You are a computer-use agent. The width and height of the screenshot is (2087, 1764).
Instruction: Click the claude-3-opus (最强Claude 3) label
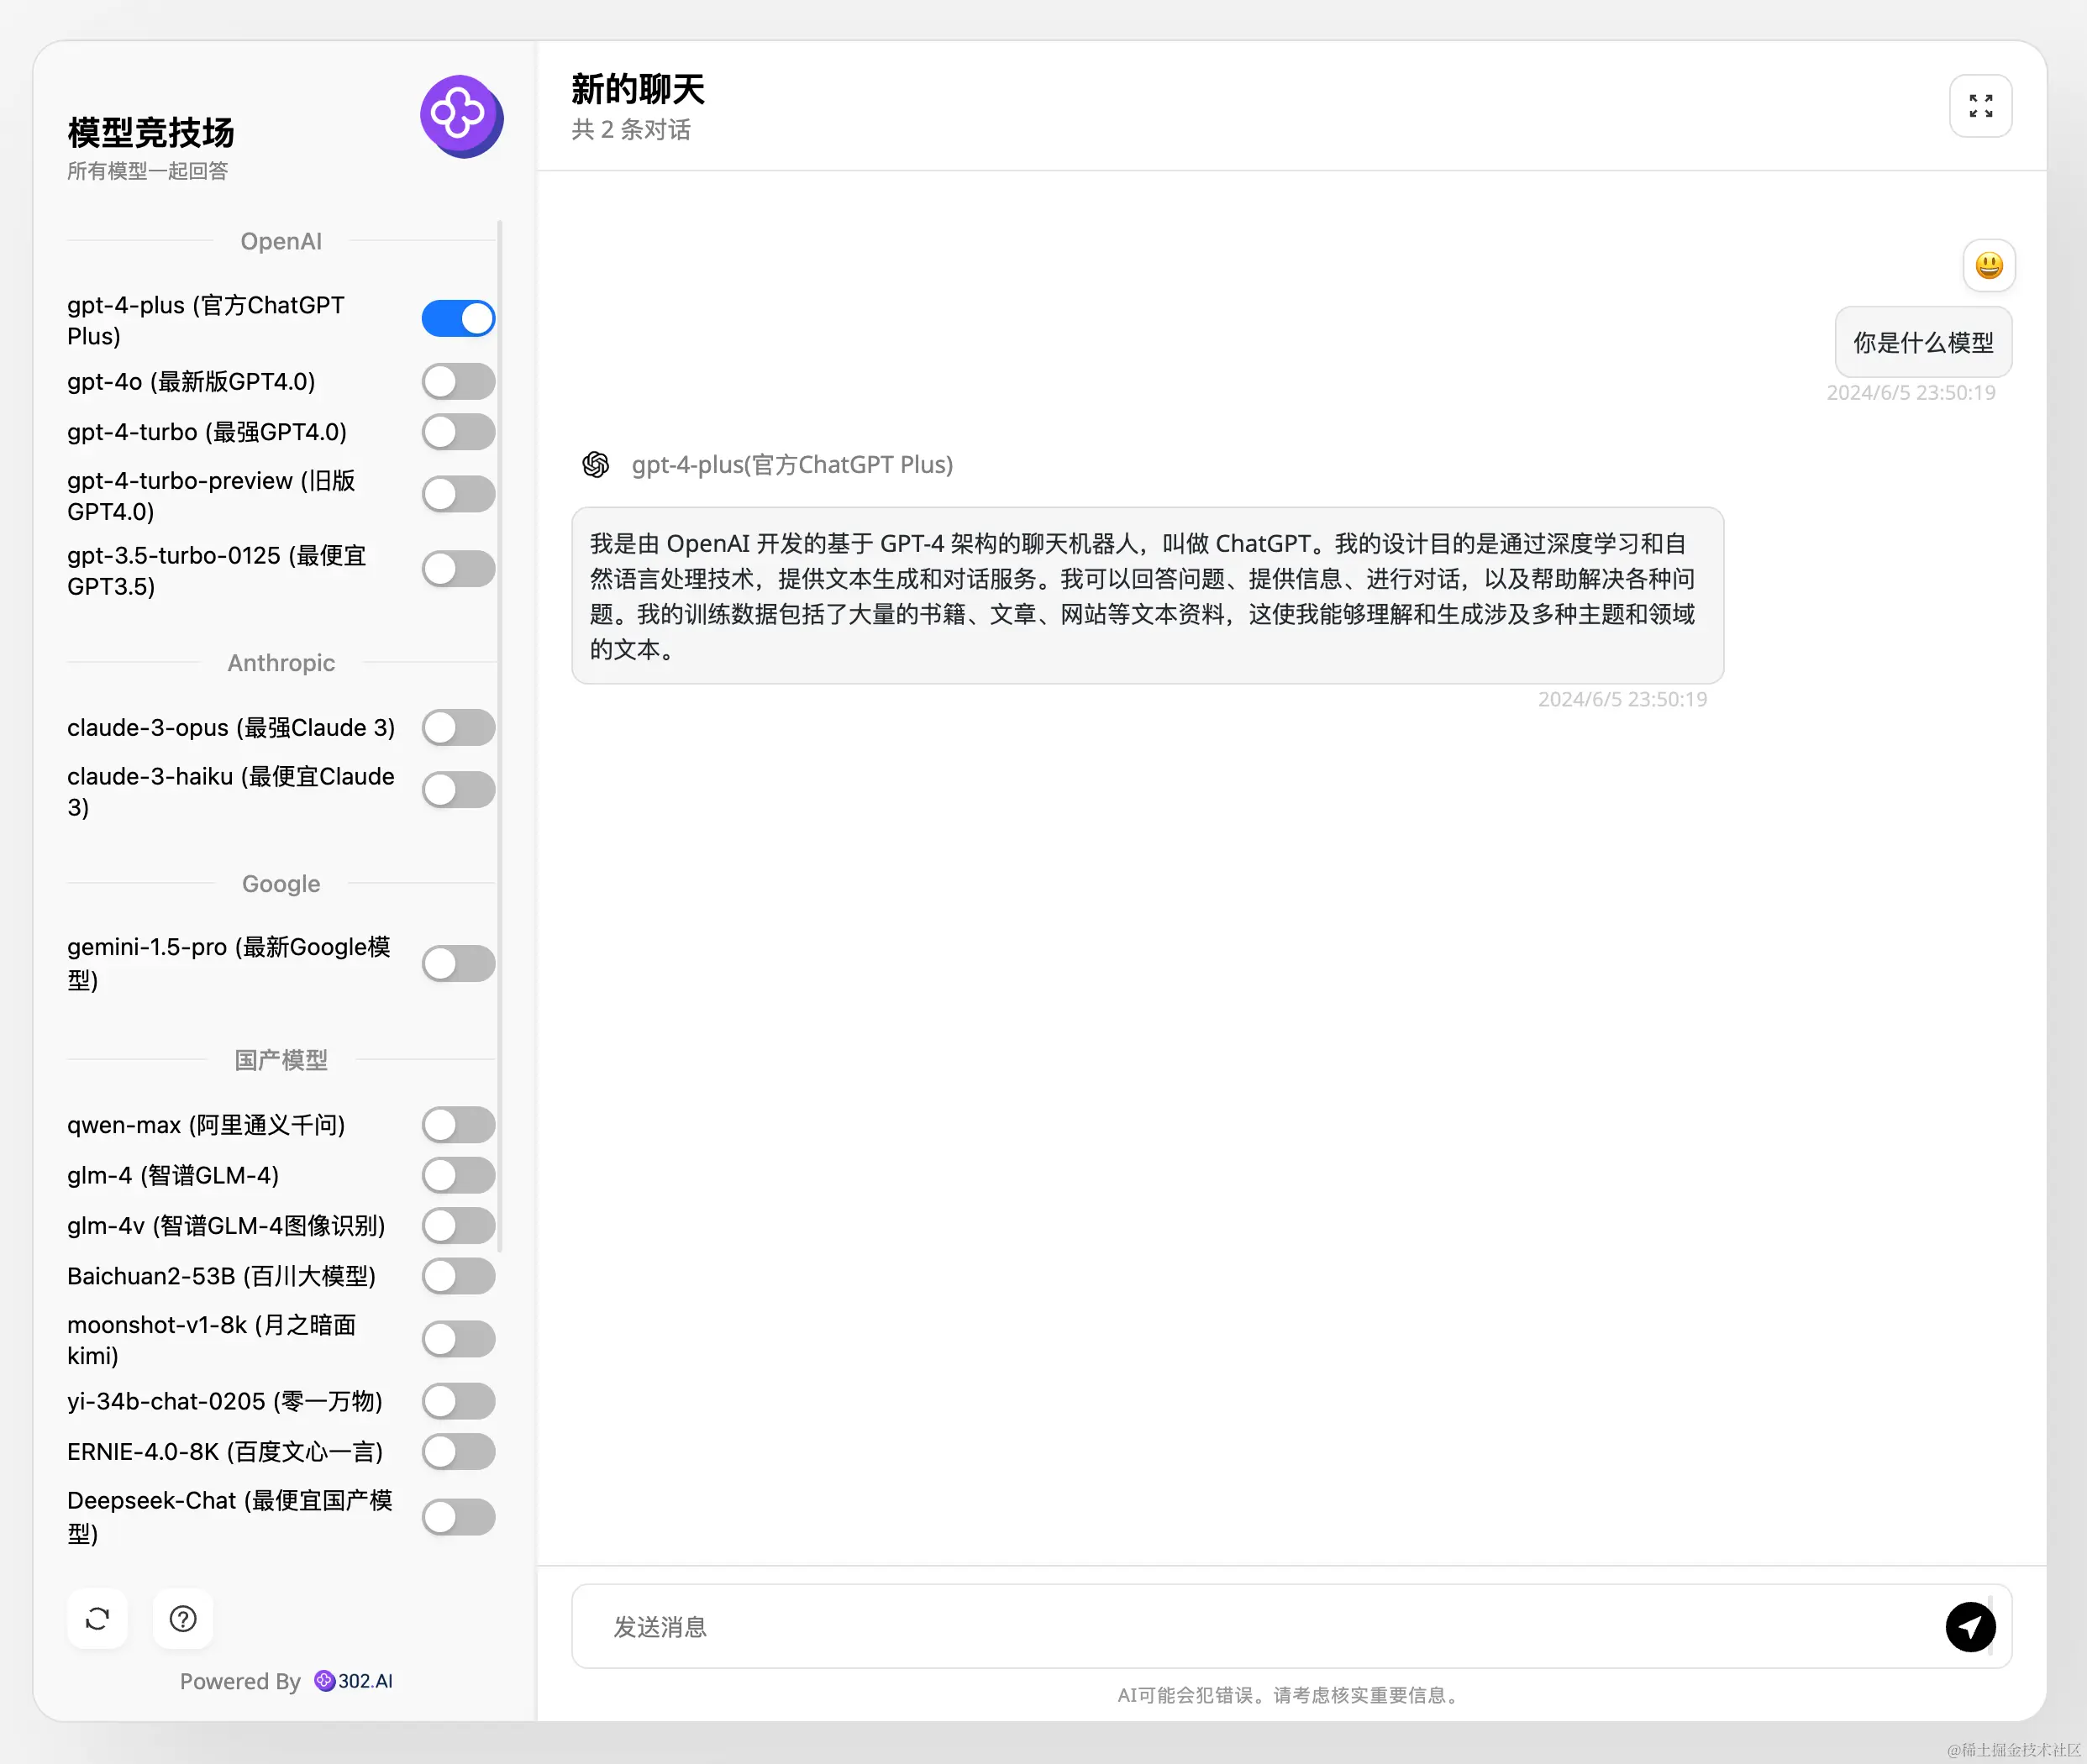(231, 728)
